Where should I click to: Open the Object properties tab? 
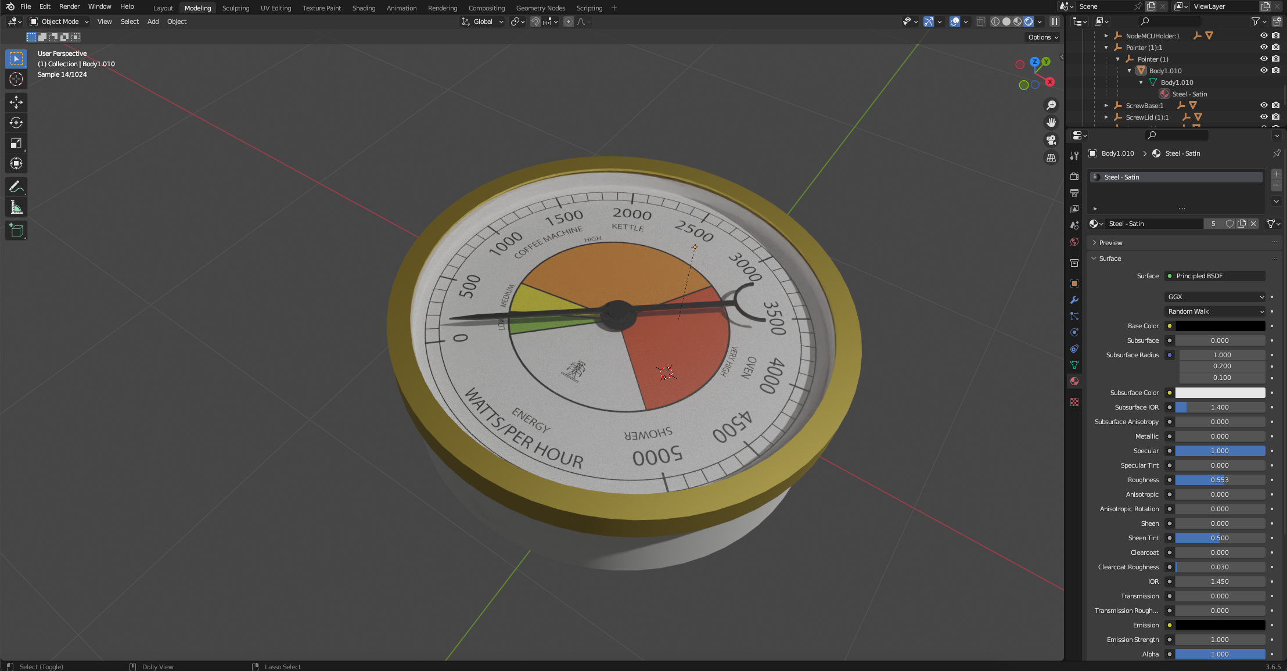pyautogui.click(x=1074, y=284)
